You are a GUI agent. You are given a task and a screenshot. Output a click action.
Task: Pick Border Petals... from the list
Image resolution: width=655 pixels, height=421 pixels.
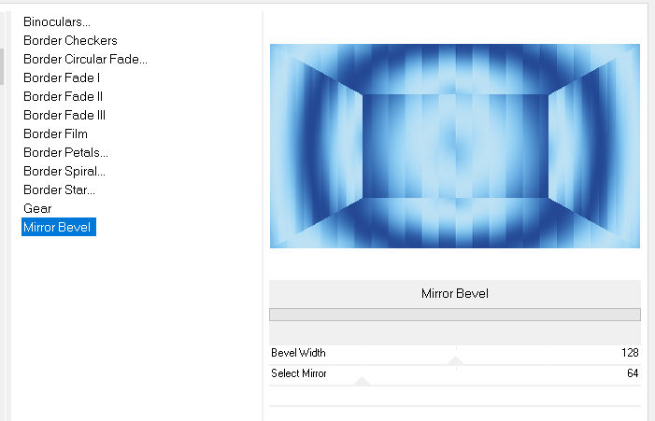pyautogui.click(x=65, y=152)
